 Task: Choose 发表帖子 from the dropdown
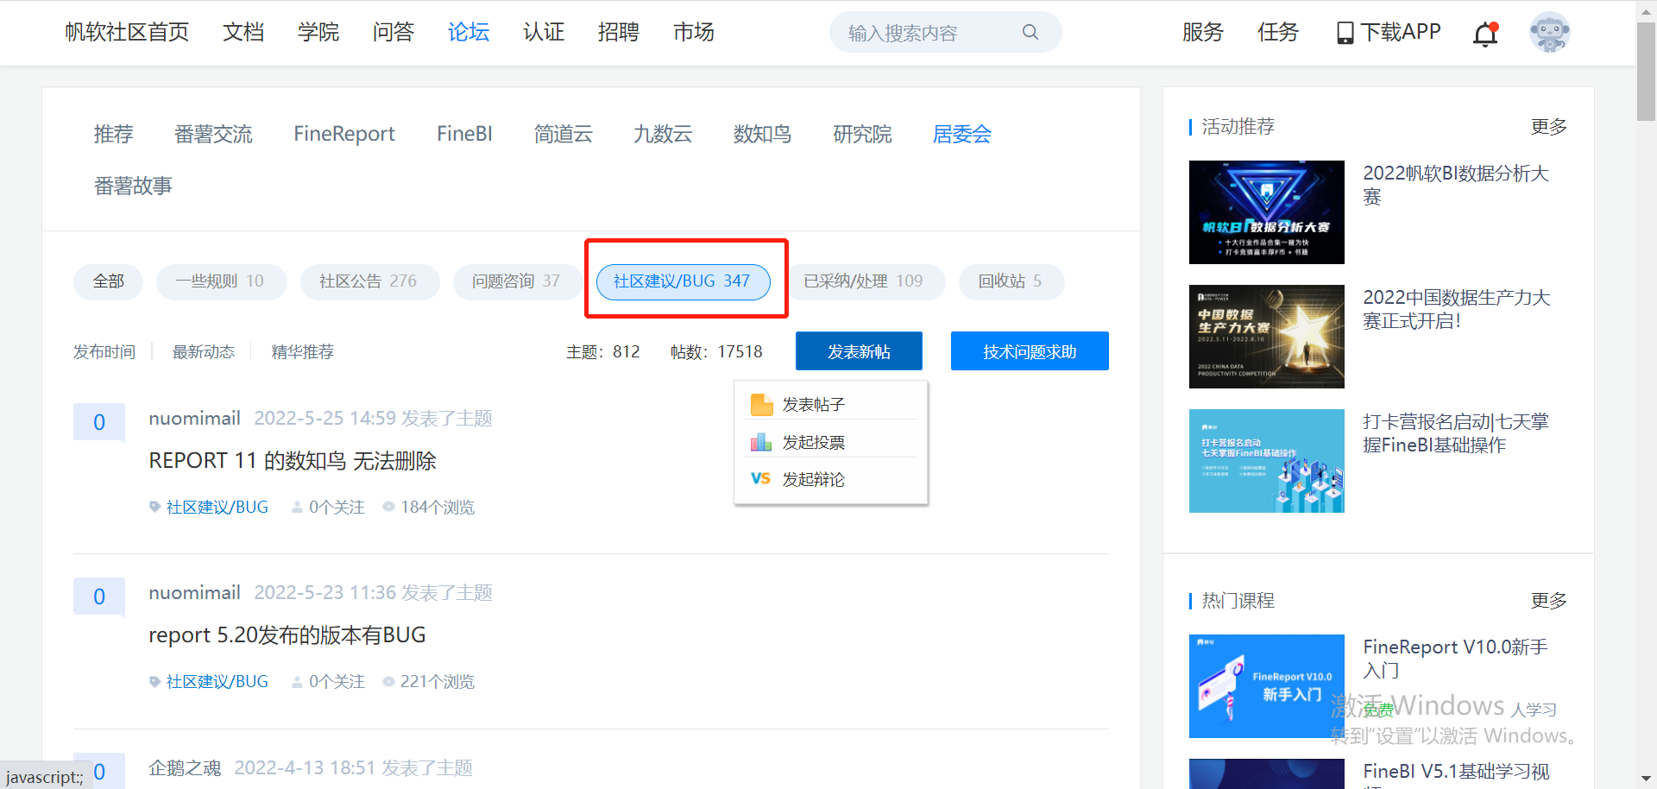813,405
